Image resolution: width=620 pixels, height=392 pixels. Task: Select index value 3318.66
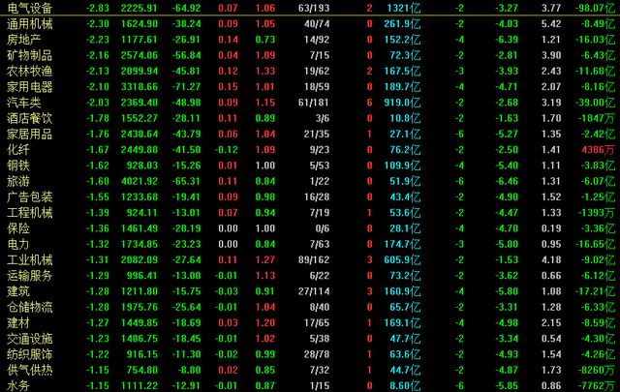[139, 87]
